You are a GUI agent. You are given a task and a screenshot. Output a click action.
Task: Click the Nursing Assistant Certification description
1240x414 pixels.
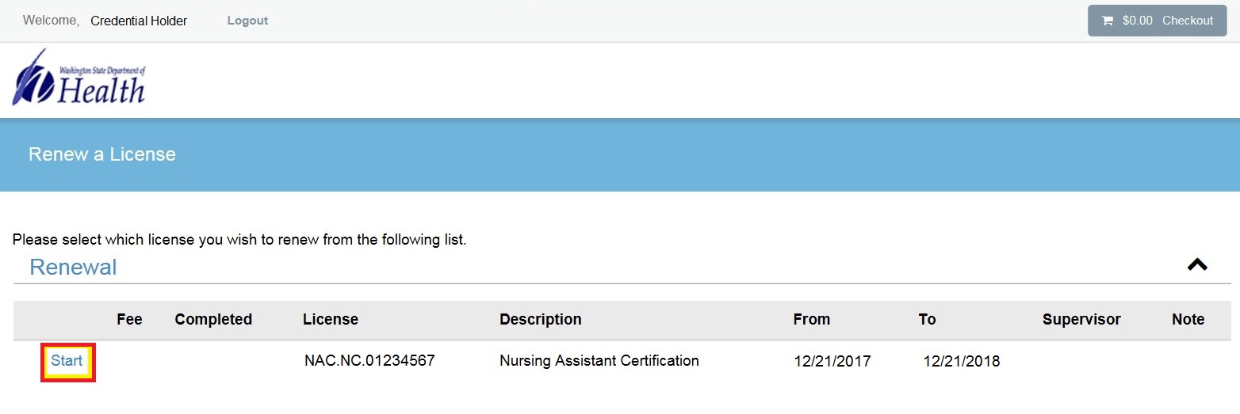coord(599,361)
